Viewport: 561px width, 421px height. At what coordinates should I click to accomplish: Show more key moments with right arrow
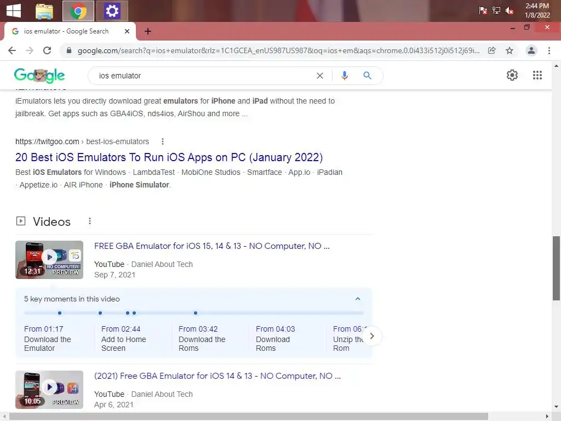pos(372,336)
